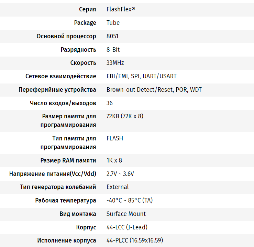This screenshot has width=254, height=247.
Task: Click the Основной процессор label
Action: [x=66, y=36]
